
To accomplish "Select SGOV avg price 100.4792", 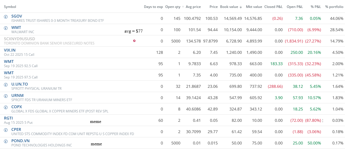I will pyautogui.click(x=192, y=18).
